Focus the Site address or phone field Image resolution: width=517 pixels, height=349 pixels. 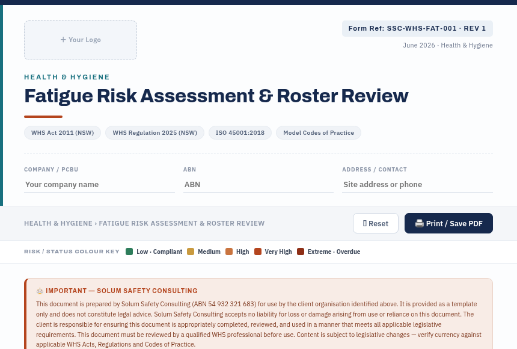[417, 185]
